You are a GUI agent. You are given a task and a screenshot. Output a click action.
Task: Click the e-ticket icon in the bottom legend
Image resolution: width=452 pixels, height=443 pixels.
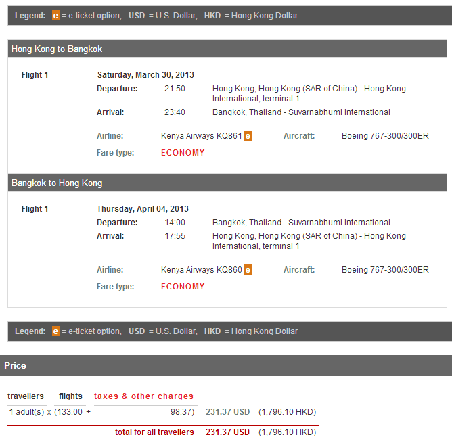(x=55, y=331)
